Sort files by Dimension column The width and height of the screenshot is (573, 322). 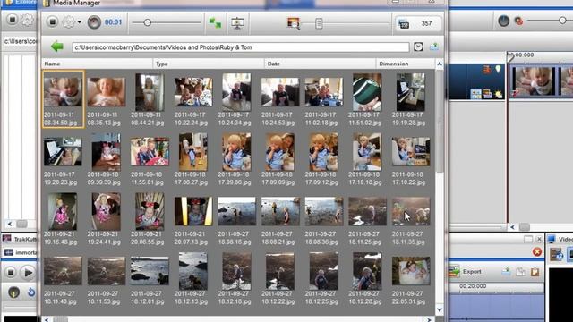pos(406,64)
